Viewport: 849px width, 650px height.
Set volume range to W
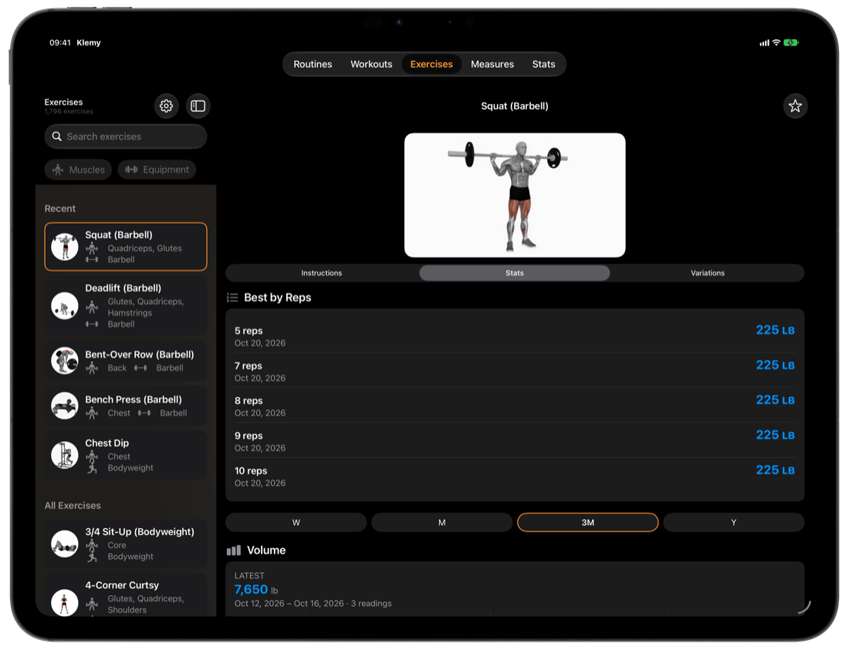click(x=296, y=522)
